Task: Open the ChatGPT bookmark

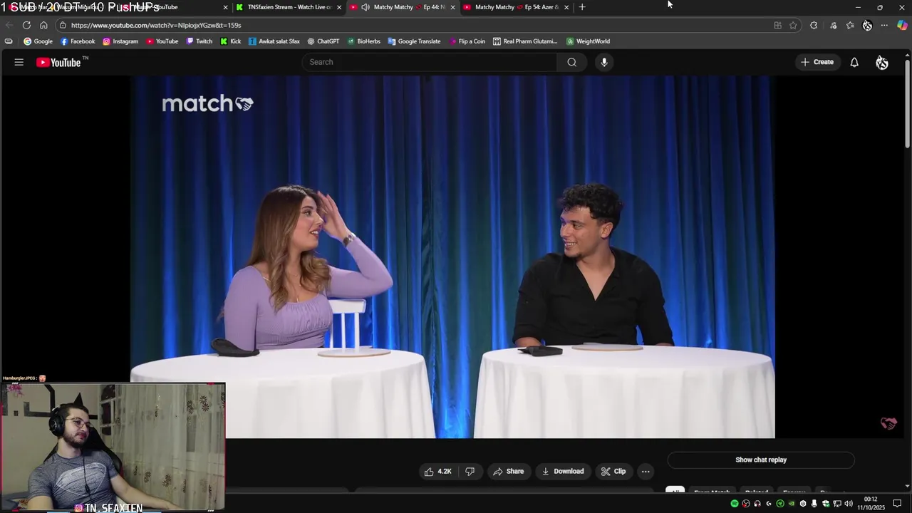Action: click(323, 41)
